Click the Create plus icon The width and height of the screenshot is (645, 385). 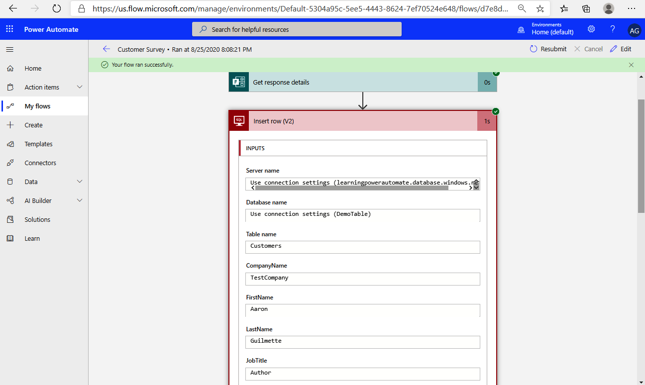tap(10, 125)
